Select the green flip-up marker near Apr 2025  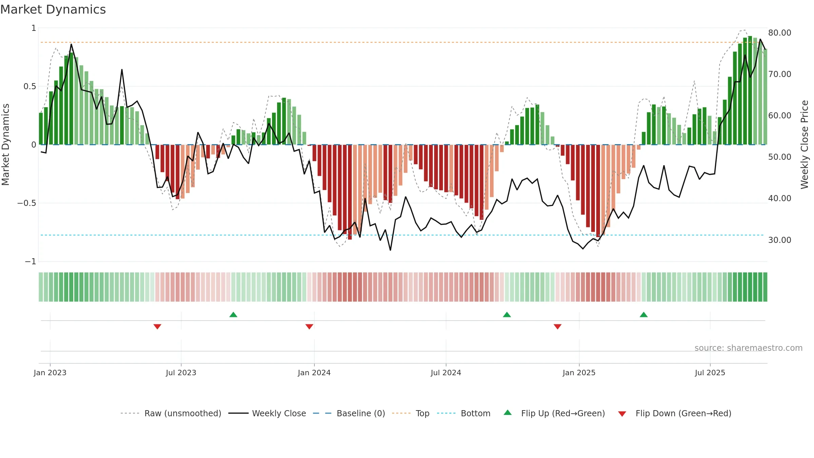click(644, 314)
